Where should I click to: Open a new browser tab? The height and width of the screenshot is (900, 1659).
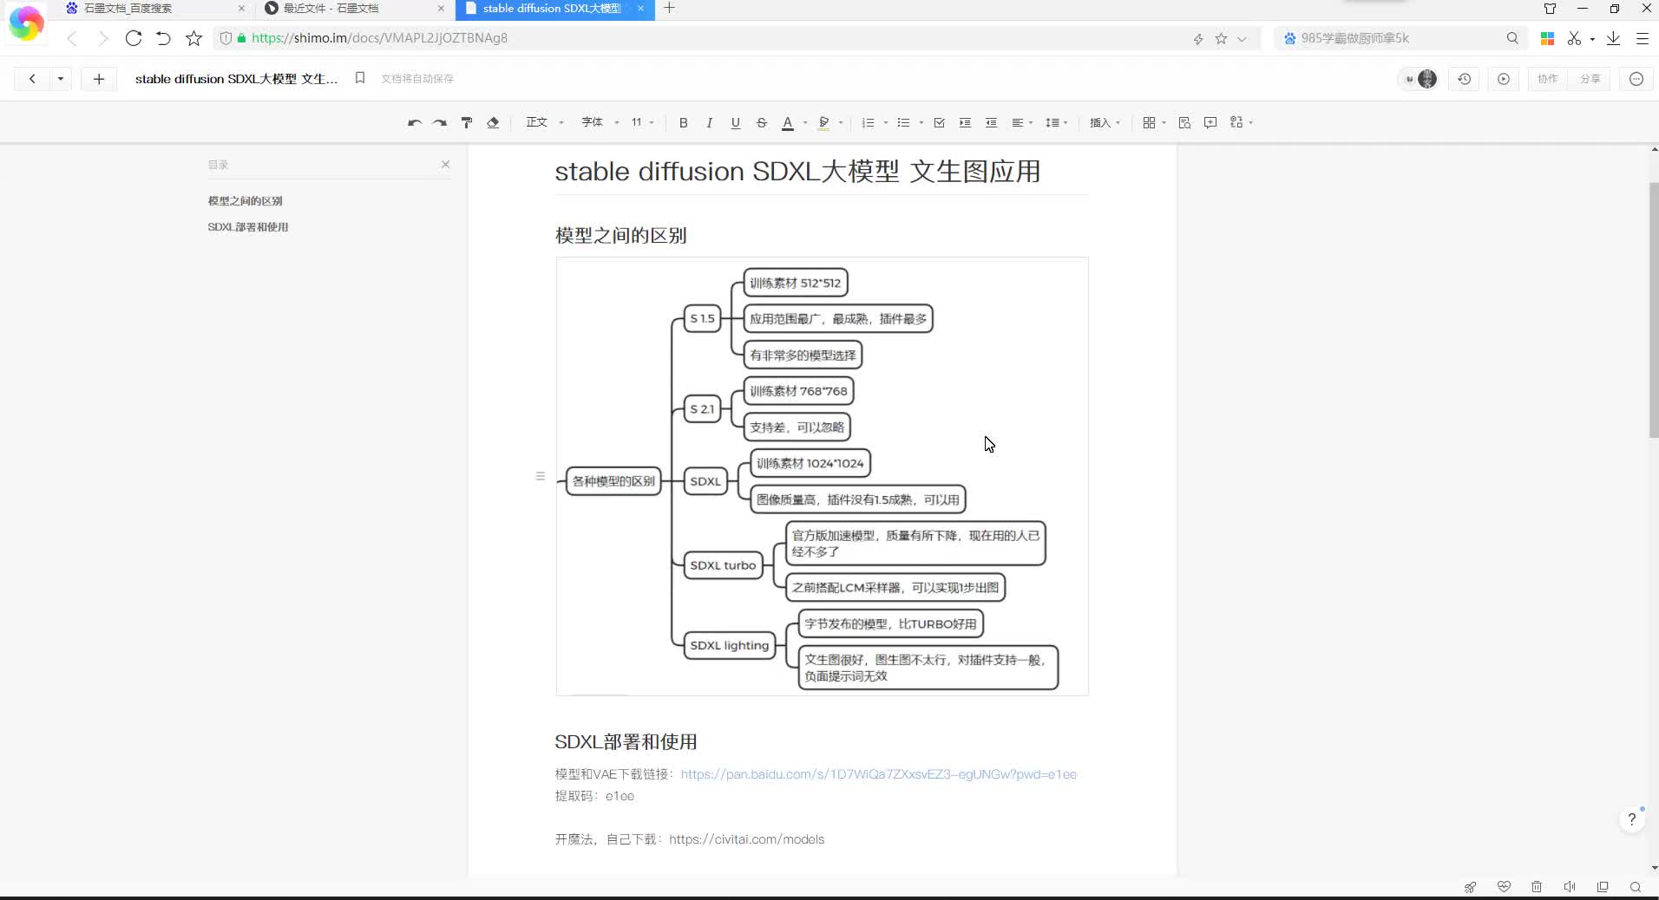pos(669,9)
